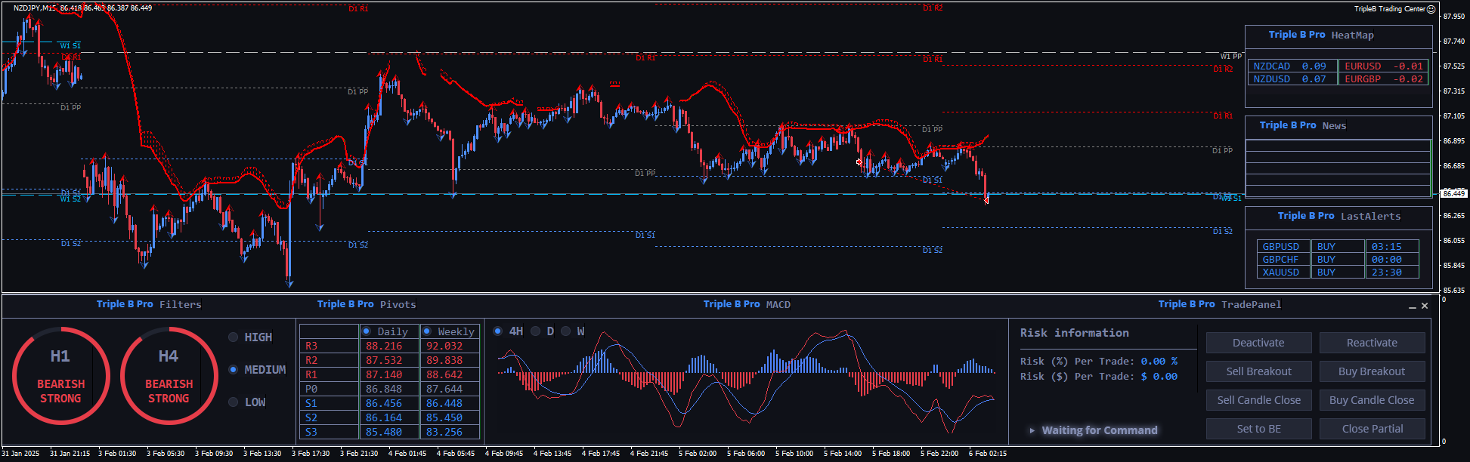
Task: Click the current price label 86.449
Action: (x=1453, y=193)
